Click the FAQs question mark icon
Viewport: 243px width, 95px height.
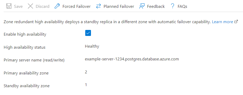(173, 6)
